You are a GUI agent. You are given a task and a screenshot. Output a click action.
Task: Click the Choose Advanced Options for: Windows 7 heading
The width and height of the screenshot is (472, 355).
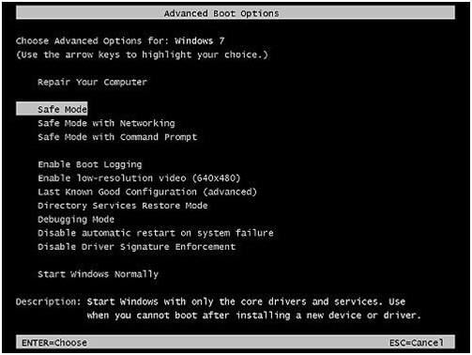[120, 41]
